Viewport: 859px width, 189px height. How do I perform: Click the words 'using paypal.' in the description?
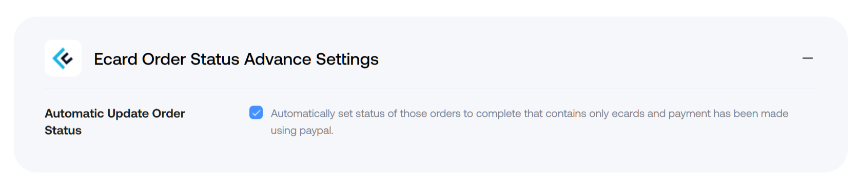click(302, 131)
